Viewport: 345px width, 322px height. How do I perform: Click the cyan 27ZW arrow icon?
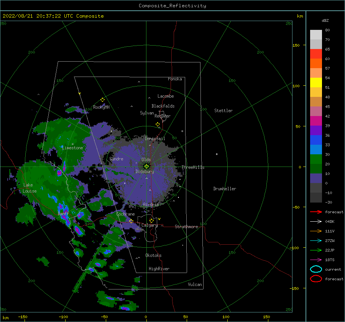click(316, 241)
